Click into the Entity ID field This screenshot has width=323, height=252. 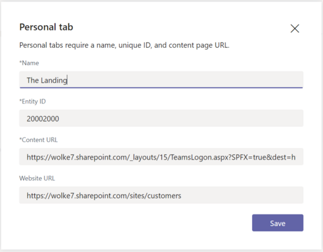161,118
